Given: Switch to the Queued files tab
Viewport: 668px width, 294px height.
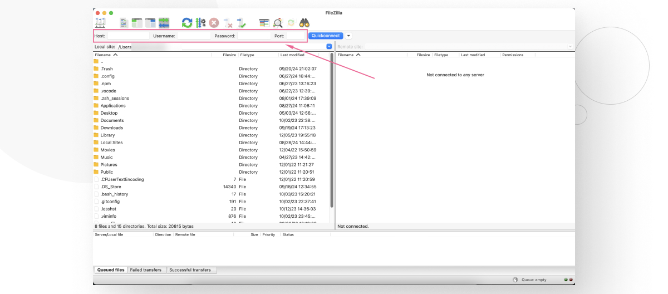Looking at the screenshot, I should point(111,270).
